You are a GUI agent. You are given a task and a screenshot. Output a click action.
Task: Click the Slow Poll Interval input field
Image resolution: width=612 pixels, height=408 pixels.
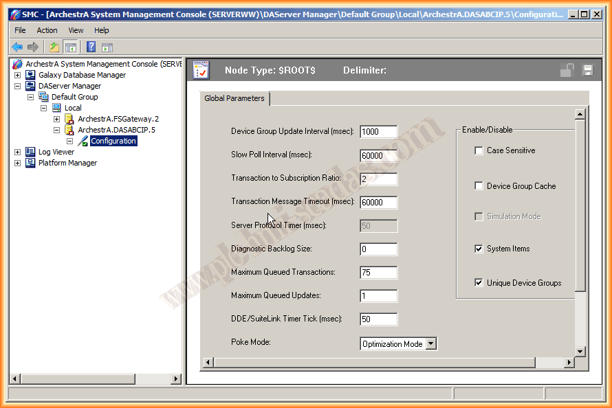point(378,155)
